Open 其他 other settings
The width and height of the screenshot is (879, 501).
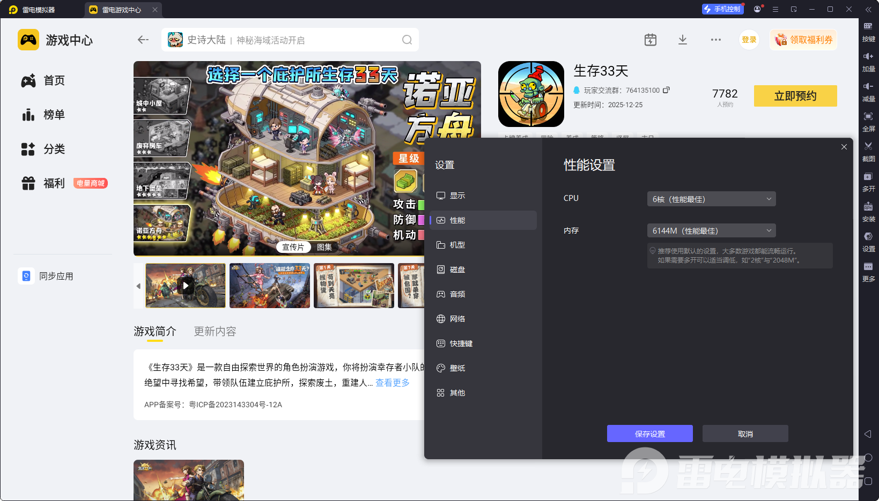point(483,393)
